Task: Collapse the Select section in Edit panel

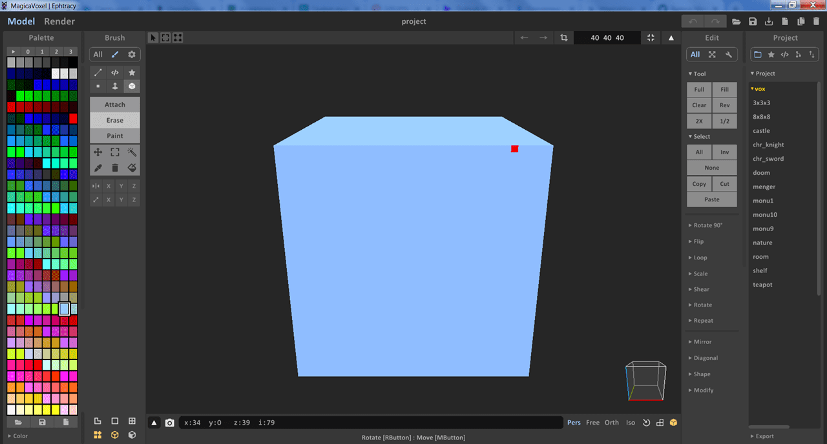Action: 699,137
